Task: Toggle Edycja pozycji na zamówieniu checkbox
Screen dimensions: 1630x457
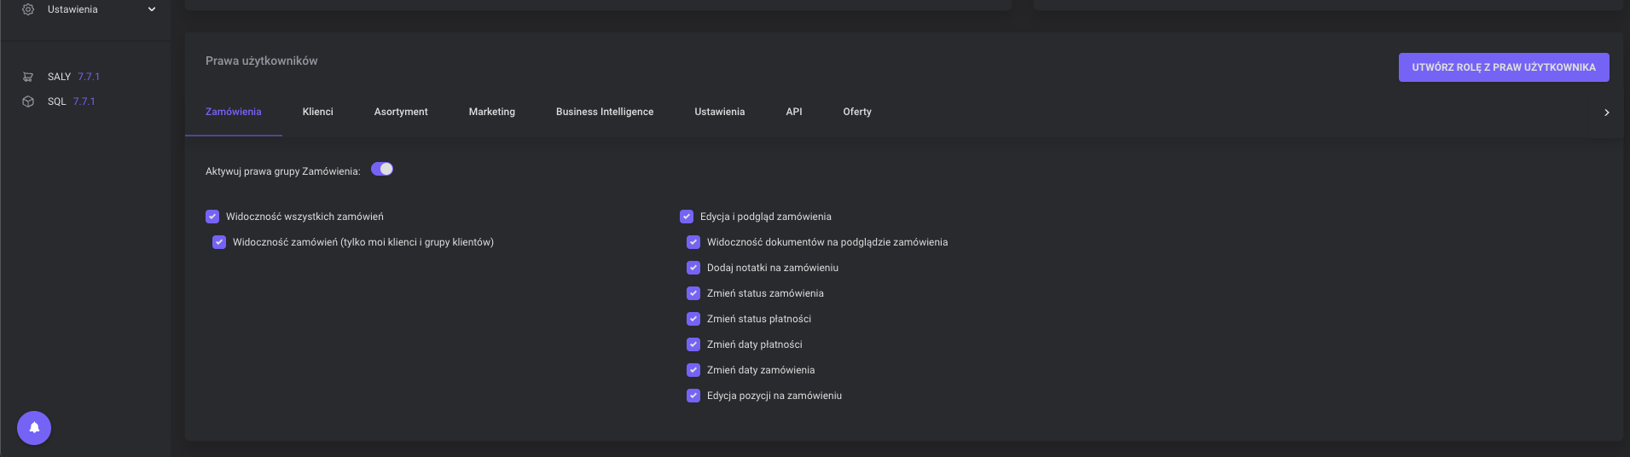Action: pos(693,396)
